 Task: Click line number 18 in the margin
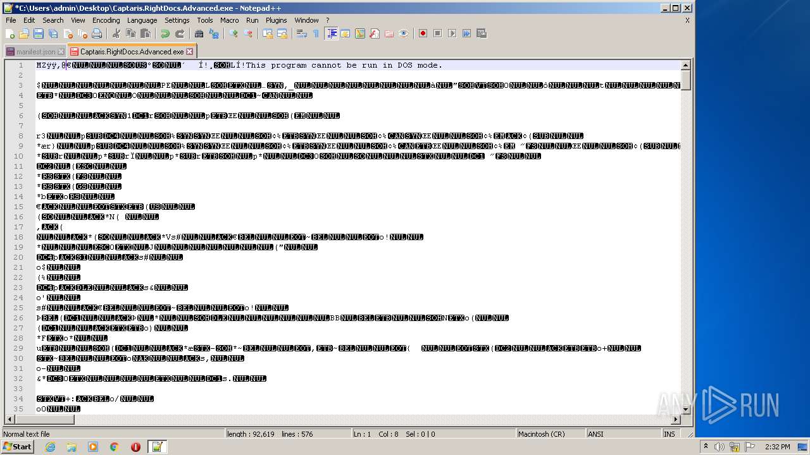tap(20, 237)
